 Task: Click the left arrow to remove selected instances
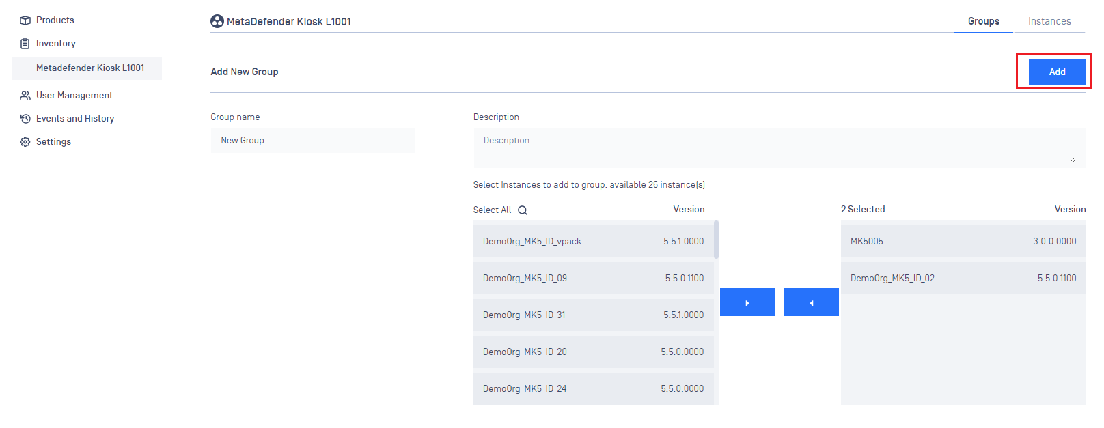tap(812, 302)
